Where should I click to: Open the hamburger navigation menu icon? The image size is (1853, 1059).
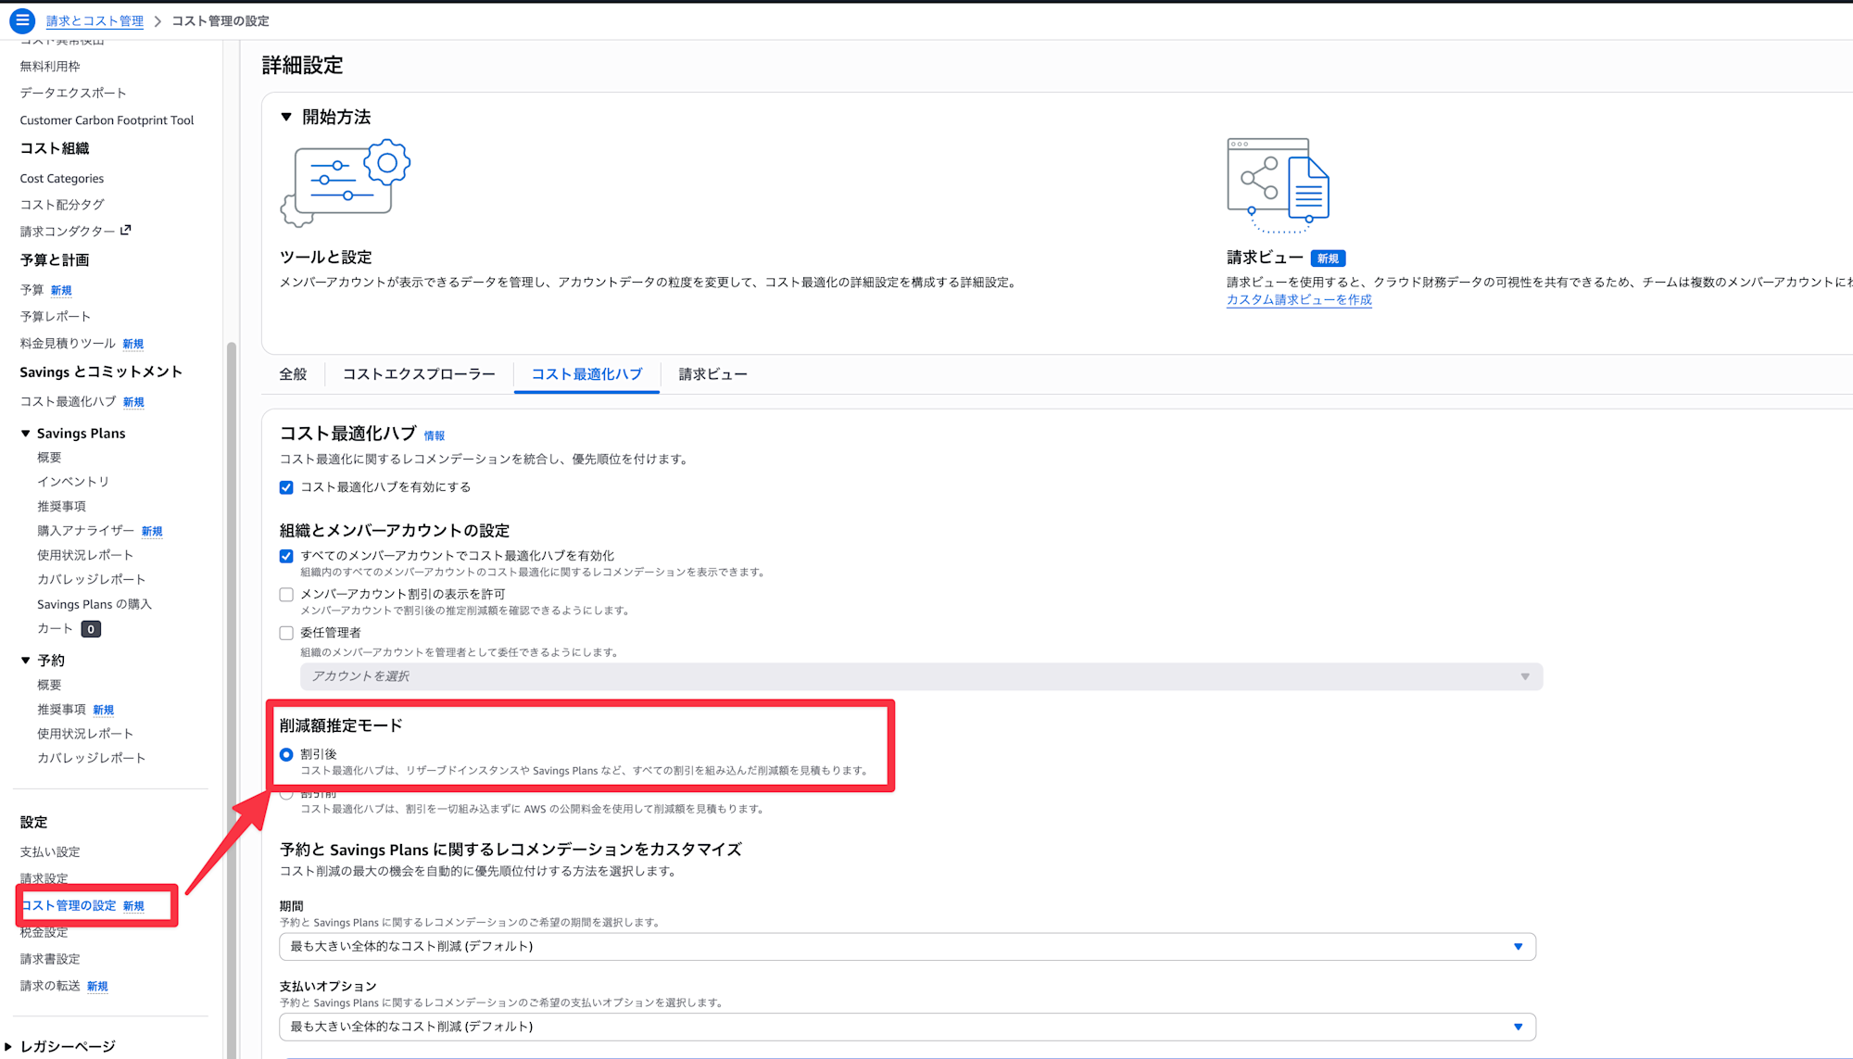point(22,19)
